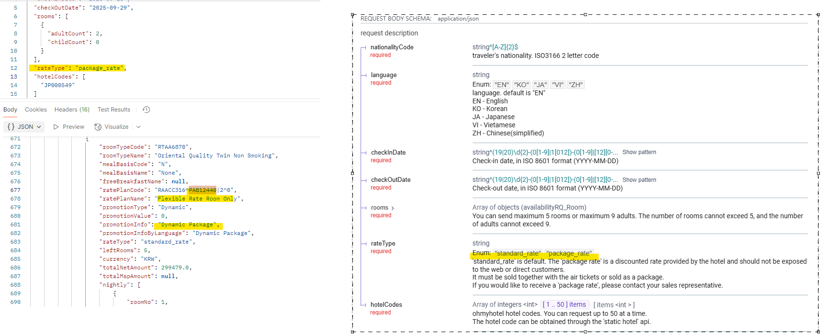Screen dimensions: 828x335
Task: Click the Preview button
Action: pos(69,127)
